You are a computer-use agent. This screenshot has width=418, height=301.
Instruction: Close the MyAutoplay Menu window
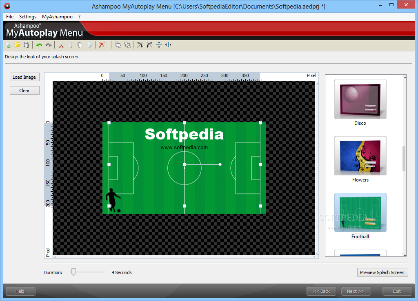406,5
